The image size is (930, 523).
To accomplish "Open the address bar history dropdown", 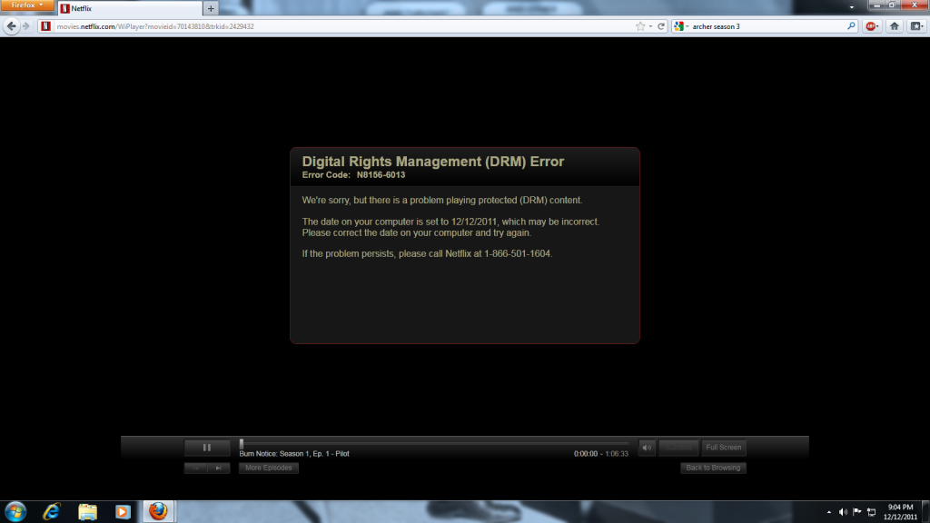I will (x=650, y=26).
